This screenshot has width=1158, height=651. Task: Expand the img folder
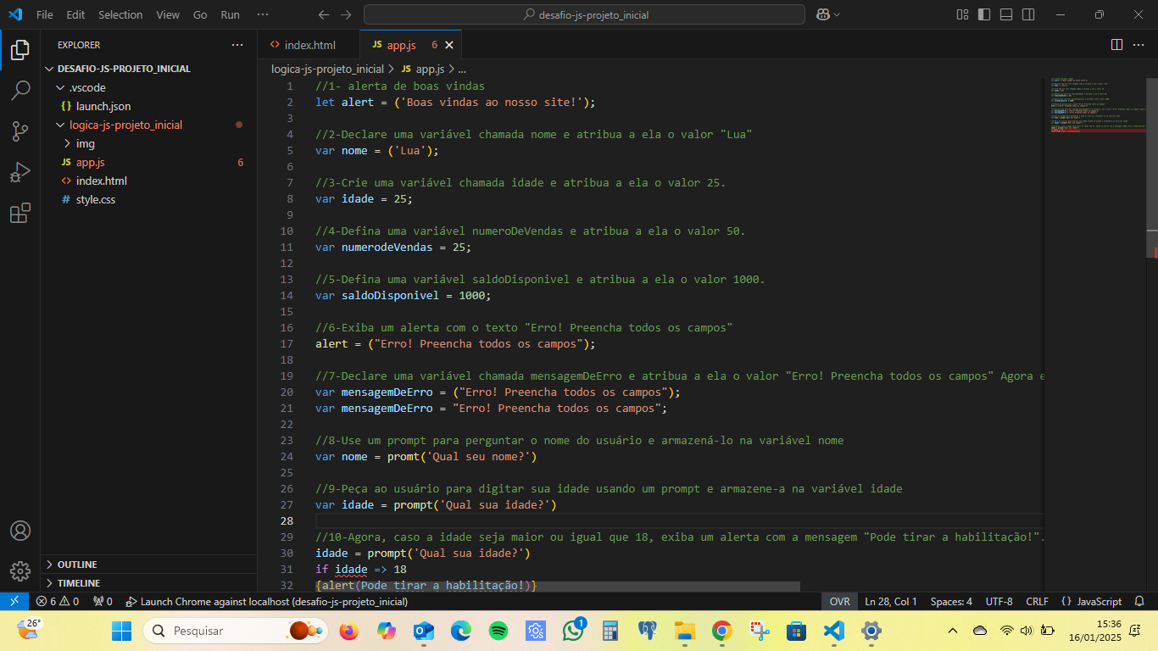click(85, 143)
